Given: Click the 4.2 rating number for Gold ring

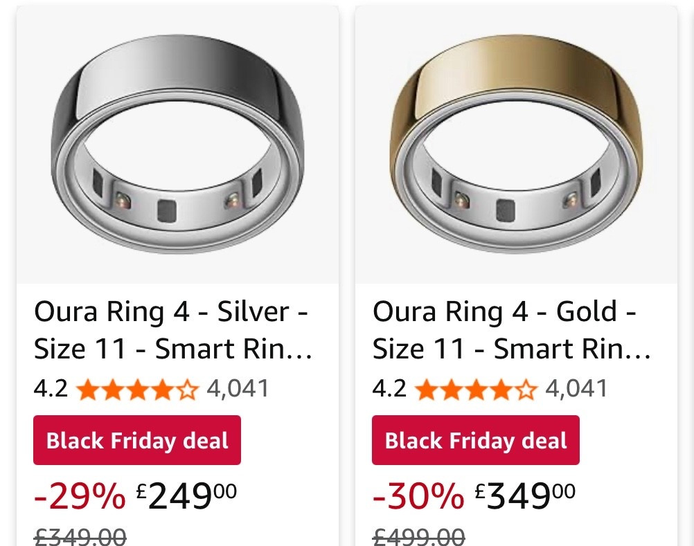Looking at the screenshot, I should pos(391,389).
